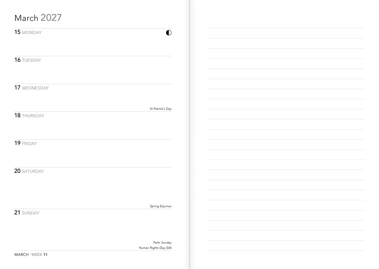Click the last ruled line on notes page
Image resolution: width=379 pixels, height=269 pixels.
(286, 251)
